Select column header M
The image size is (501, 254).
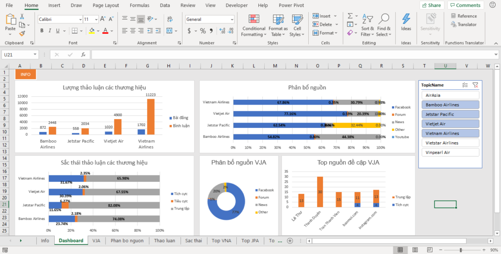point(275,66)
